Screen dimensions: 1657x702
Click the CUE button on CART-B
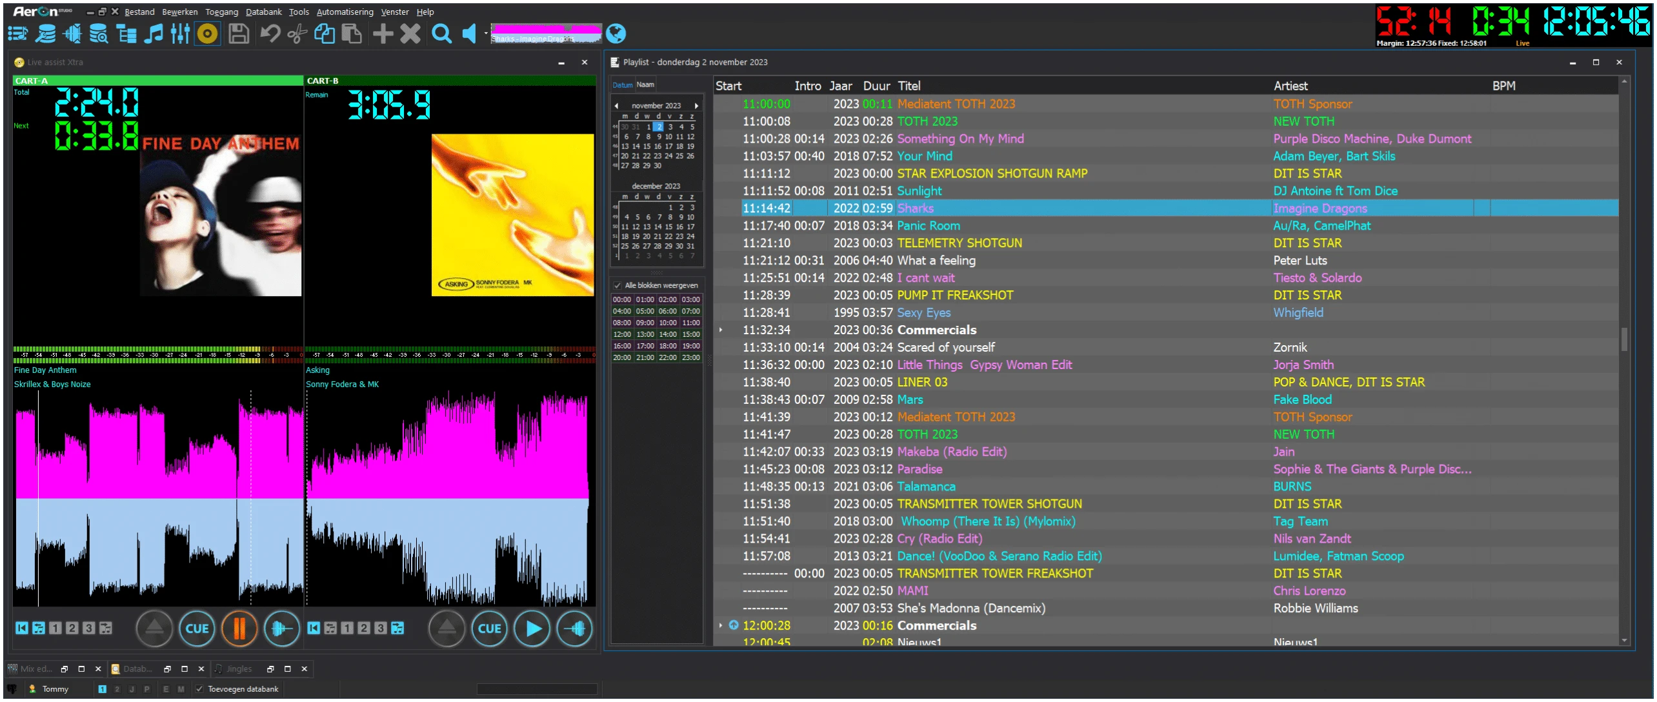tap(489, 628)
